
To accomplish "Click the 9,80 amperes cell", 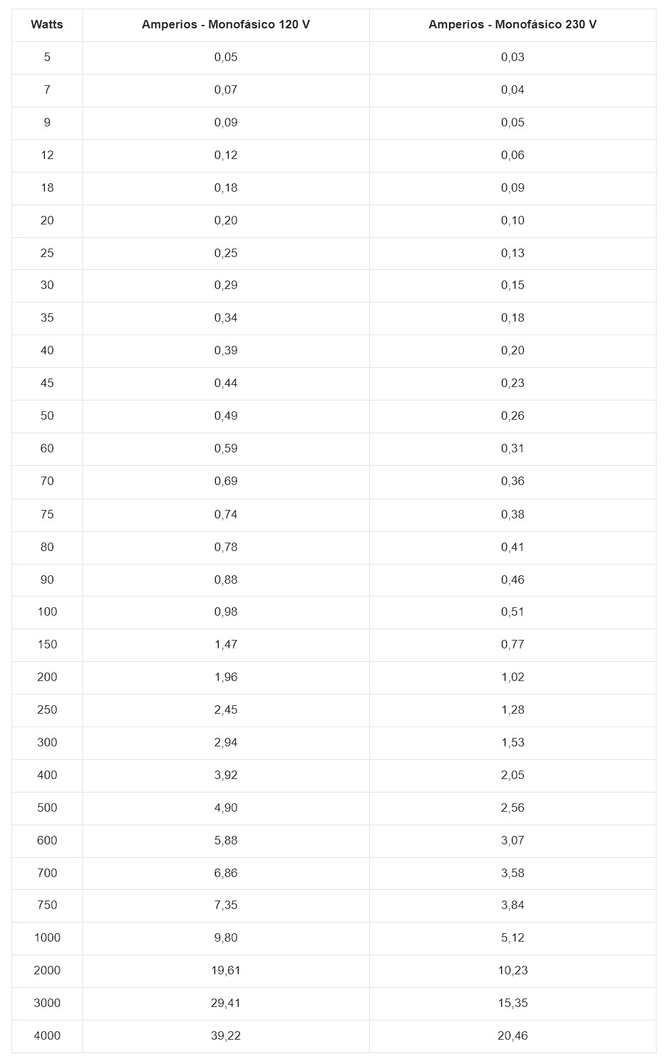I will [226, 938].
